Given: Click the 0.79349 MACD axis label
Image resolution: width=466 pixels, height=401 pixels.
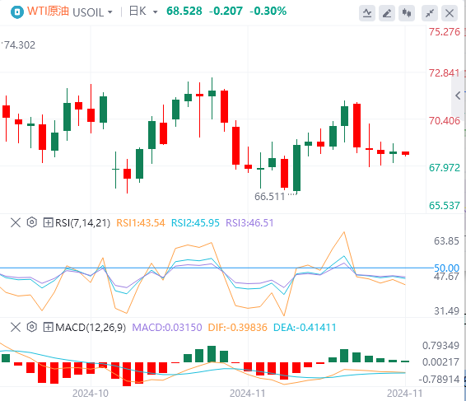Looking at the screenshot, I should pyautogui.click(x=440, y=345).
